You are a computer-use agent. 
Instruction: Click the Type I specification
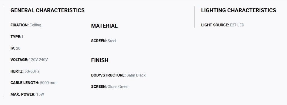click(17, 37)
